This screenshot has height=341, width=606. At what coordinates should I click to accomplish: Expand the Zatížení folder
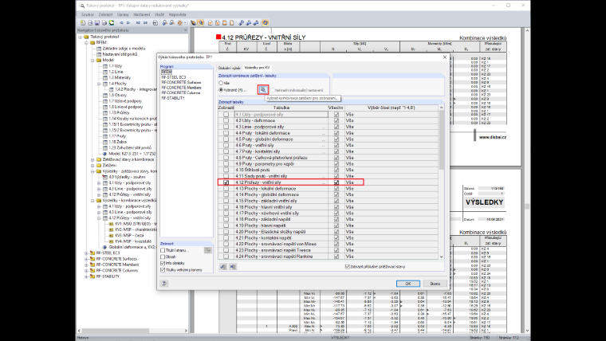pos(92,165)
